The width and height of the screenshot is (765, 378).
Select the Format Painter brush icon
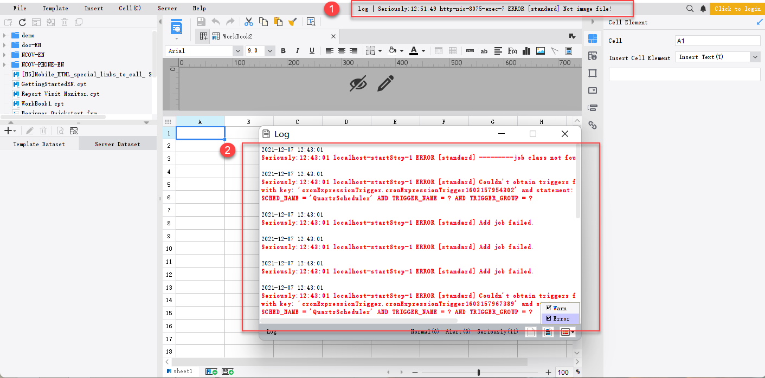pyautogui.click(x=293, y=22)
